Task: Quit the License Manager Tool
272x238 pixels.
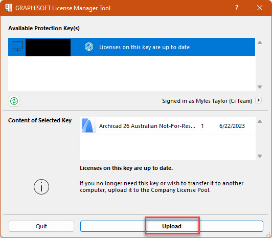Action: pyautogui.click(x=41, y=226)
